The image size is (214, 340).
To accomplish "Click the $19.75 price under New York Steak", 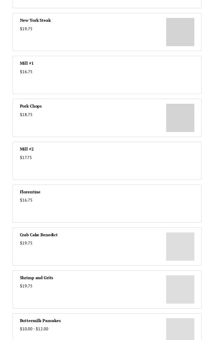I will pos(26,29).
